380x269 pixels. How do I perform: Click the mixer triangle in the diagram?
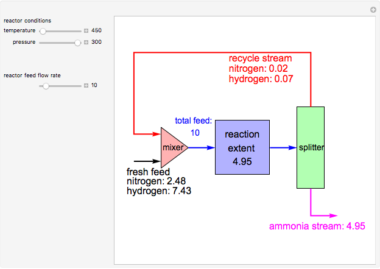(172, 147)
